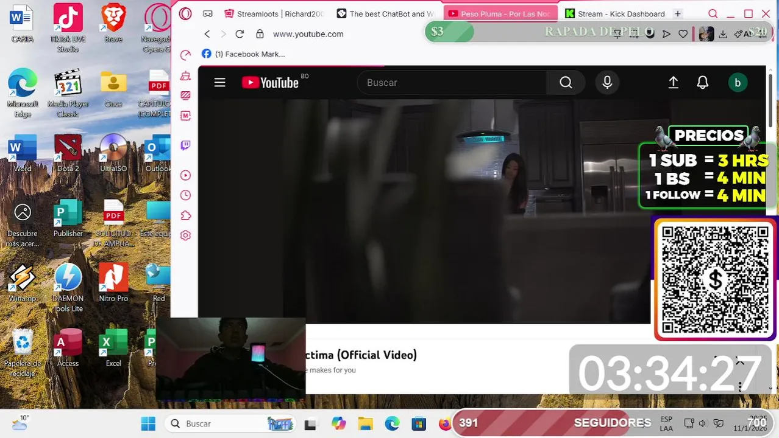Open the pink M sidebar icon
Viewport: 779px width, 438px height.
click(185, 116)
